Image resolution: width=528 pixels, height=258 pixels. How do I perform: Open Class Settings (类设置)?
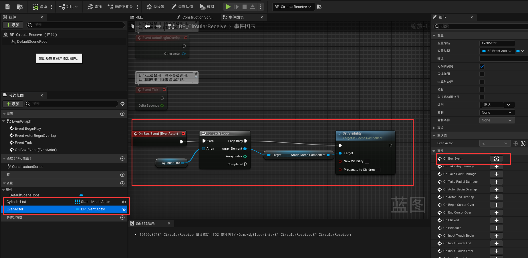[155, 7]
